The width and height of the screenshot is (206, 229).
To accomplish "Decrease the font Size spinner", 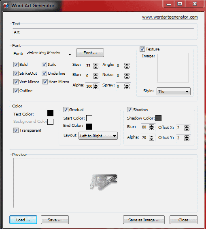I will [x=96, y=67].
